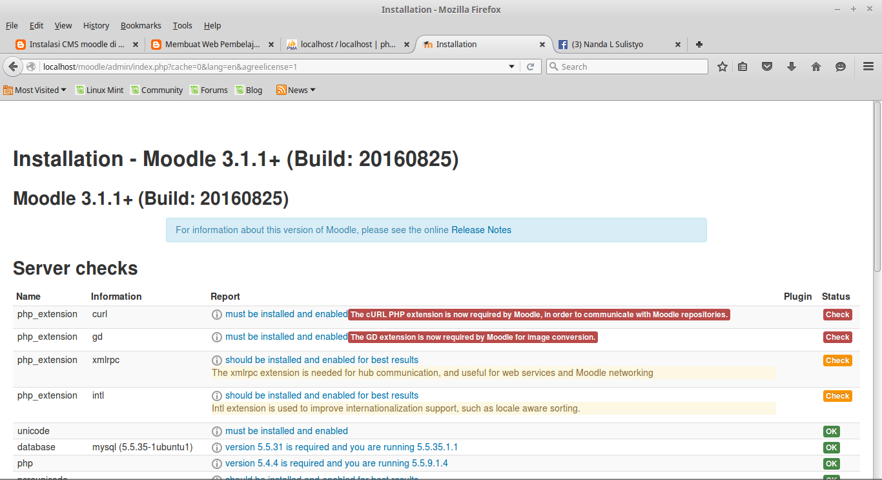
Task: Click info icon in the php version row
Action: click(x=217, y=464)
